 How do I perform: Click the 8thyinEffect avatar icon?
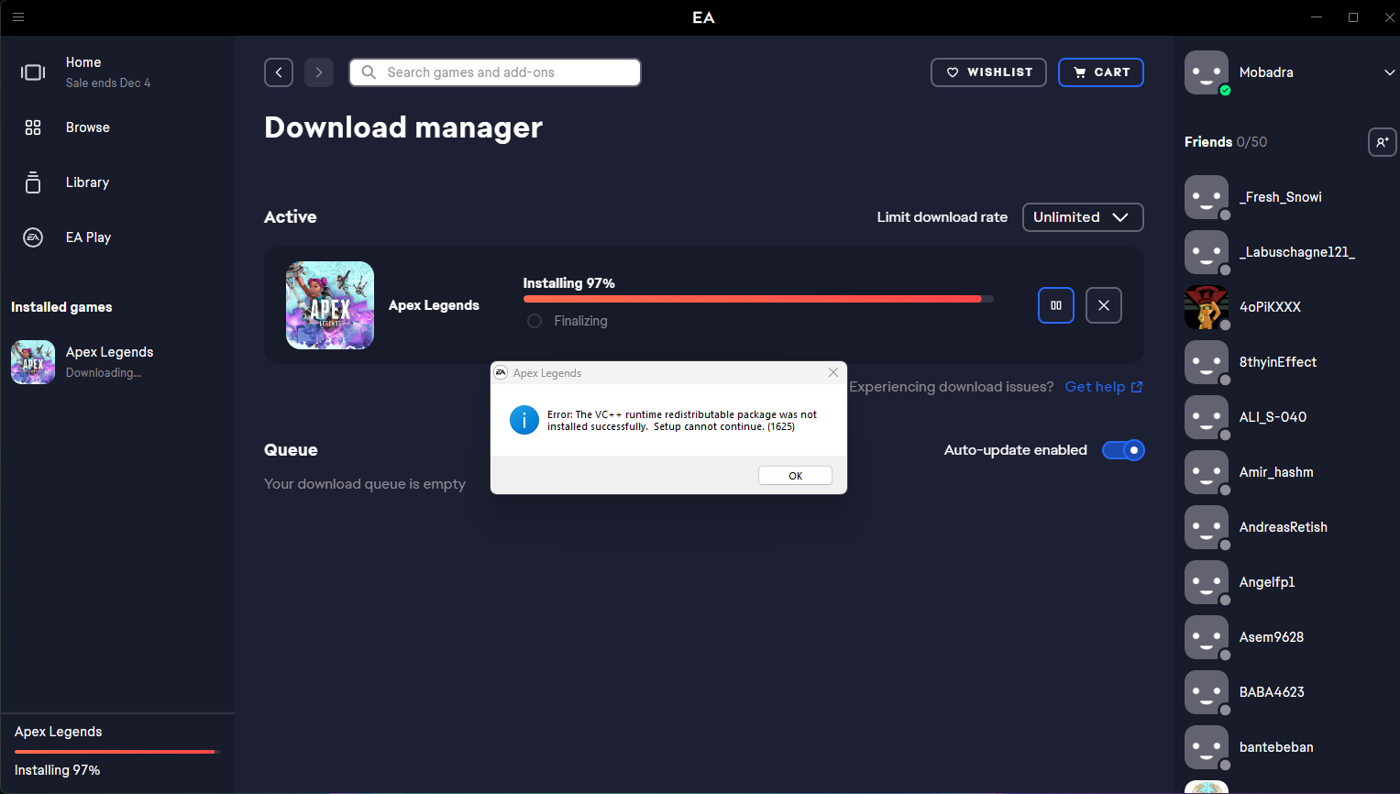[x=1207, y=362]
